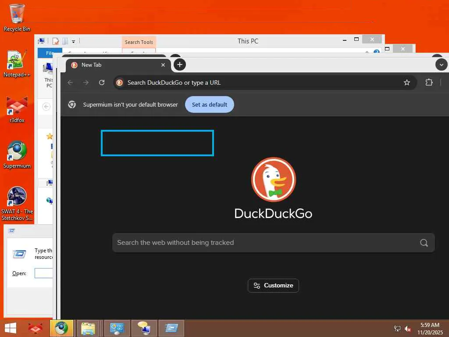
Task: Click the network icon in system tray
Action: coord(397,329)
